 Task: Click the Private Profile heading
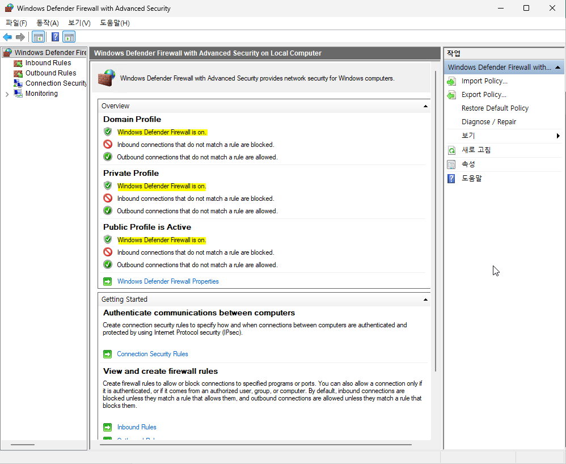131,173
